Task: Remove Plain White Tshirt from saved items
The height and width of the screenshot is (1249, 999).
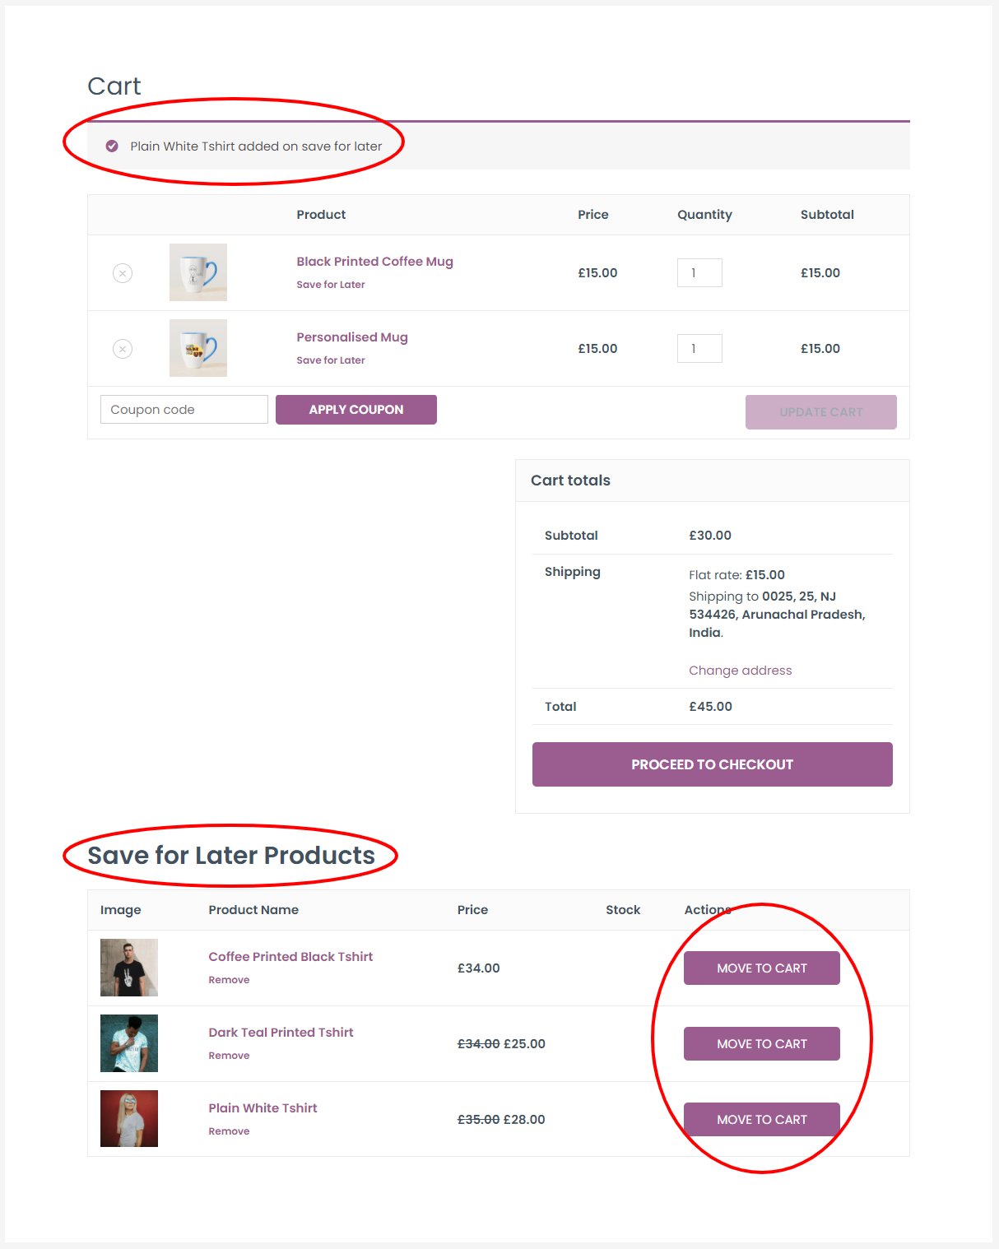Action: pyautogui.click(x=229, y=1131)
